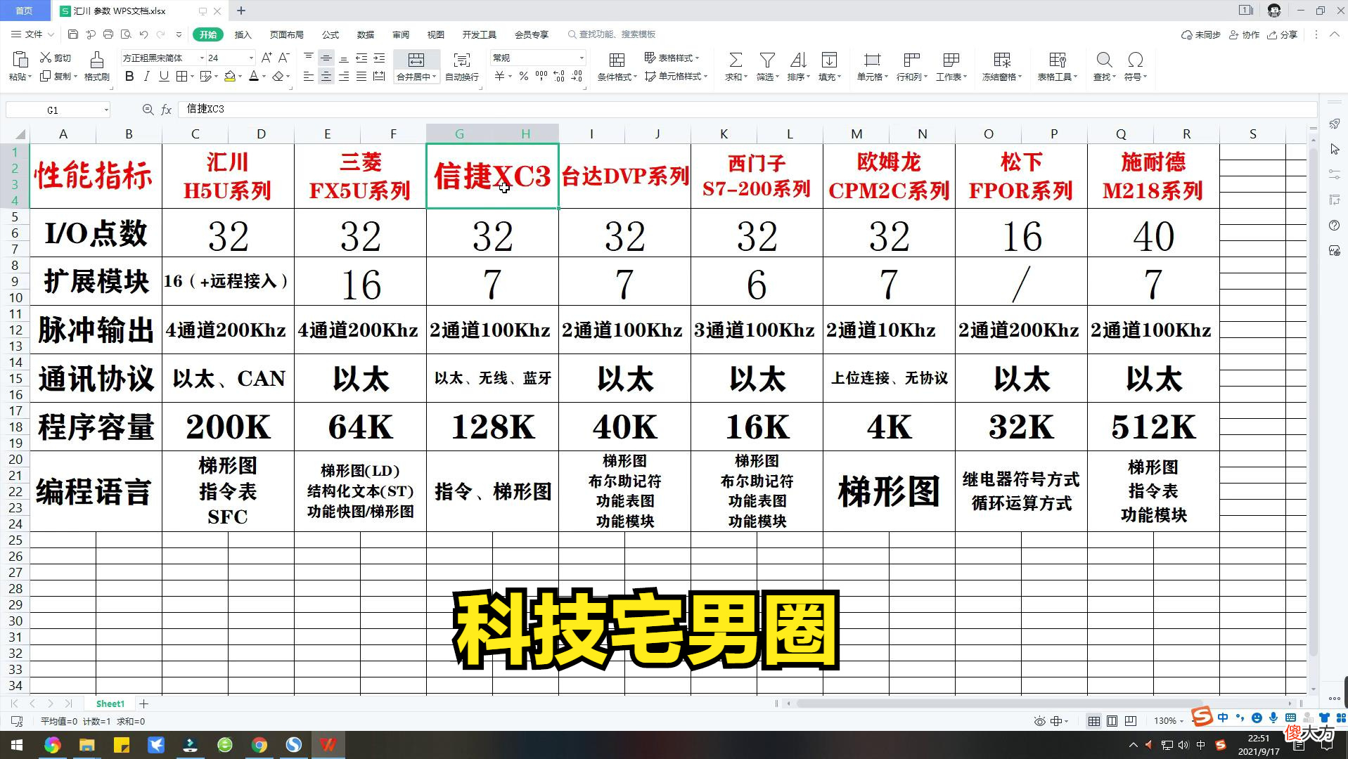Image resolution: width=1348 pixels, height=759 pixels.
Task: Decrease indent icon
Action: pos(361,58)
